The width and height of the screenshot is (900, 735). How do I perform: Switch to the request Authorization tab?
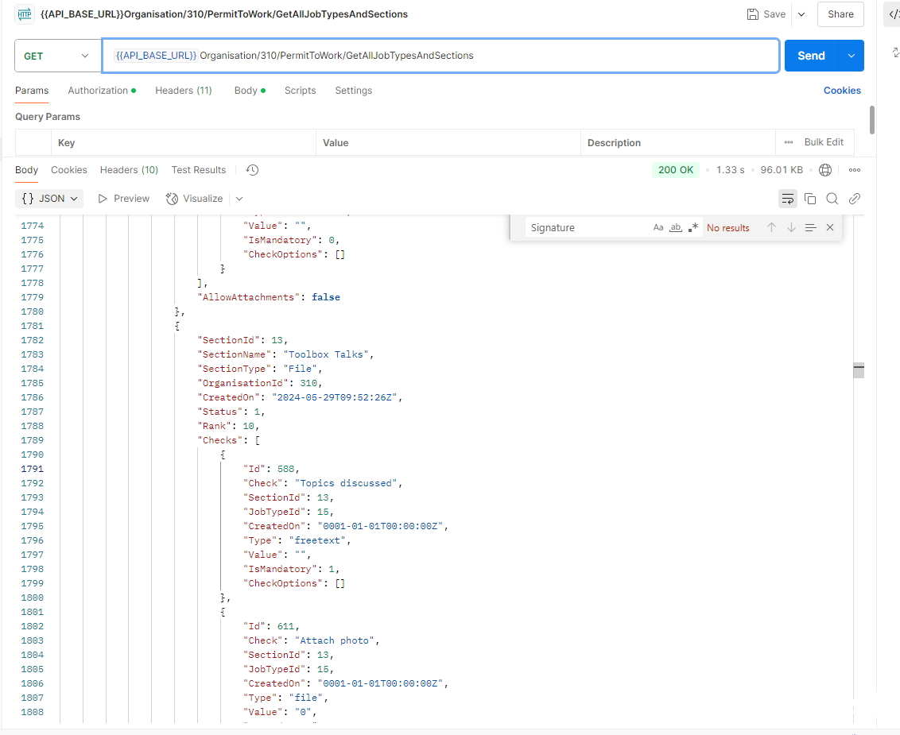[x=101, y=91]
